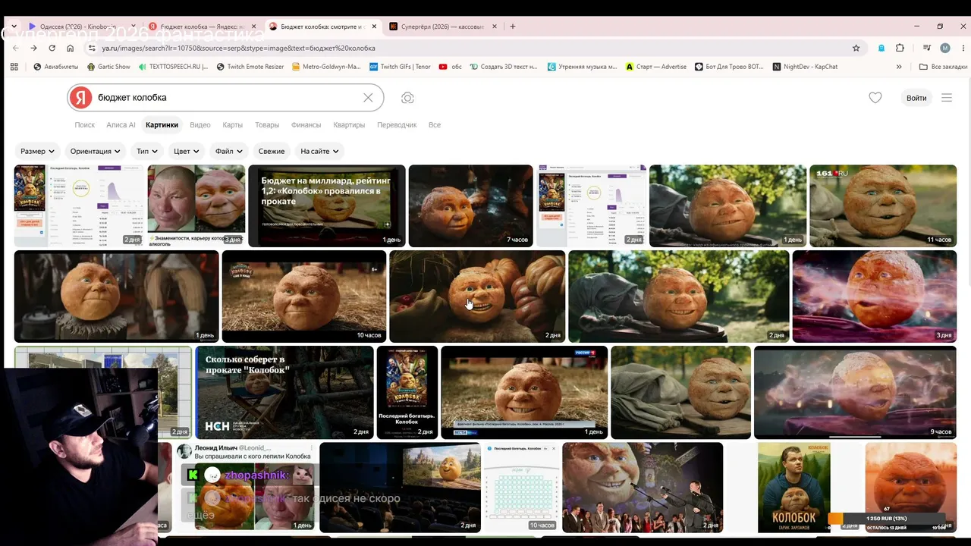
Task: Expand the На сайте filter dropdown
Action: [x=319, y=151]
